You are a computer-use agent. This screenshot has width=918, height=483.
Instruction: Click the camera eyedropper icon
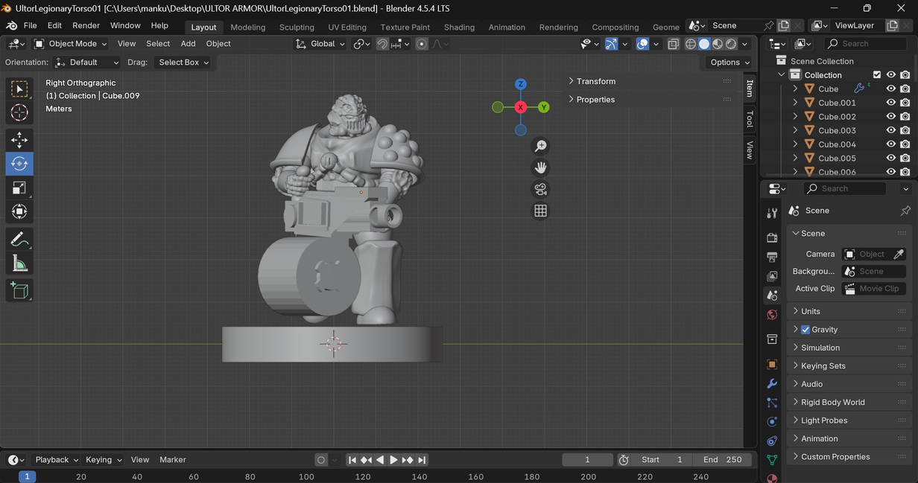coord(899,254)
